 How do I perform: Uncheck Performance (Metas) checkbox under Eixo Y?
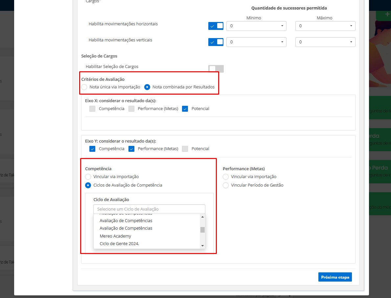click(x=131, y=149)
